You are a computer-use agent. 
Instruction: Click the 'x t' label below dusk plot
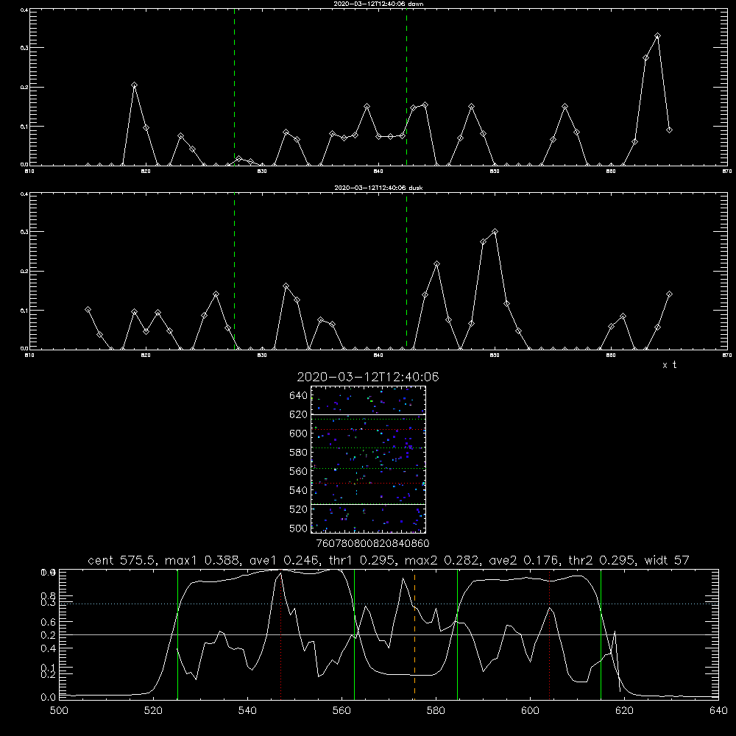pos(669,365)
